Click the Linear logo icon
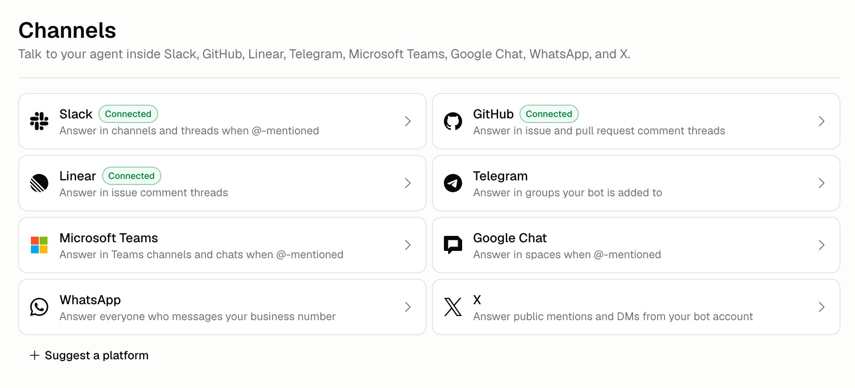 tap(39, 183)
